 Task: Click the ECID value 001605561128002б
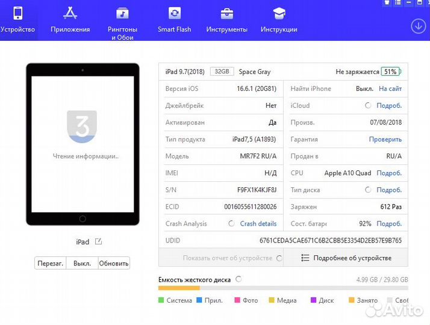(x=250, y=206)
